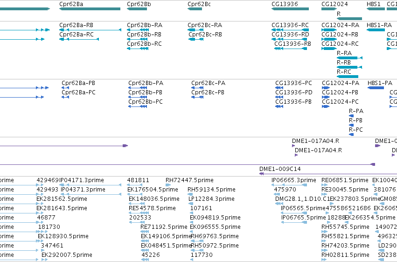The width and height of the screenshot is (397, 262).
Task: Click the Cpr62Bc gene feature
Action: point(195,9)
